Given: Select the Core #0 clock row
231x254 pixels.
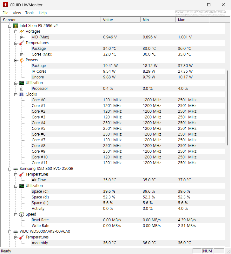Looking at the screenshot, I should (x=128, y=100).
